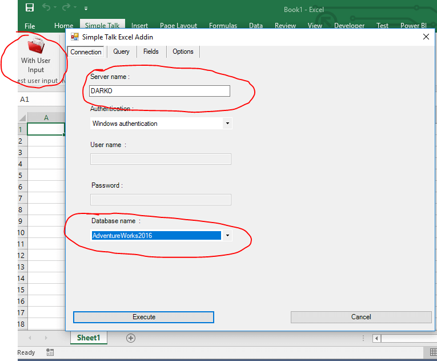The height and width of the screenshot is (361, 437).
Task: Click the Cancel button in dialog
Action: point(361,317)
